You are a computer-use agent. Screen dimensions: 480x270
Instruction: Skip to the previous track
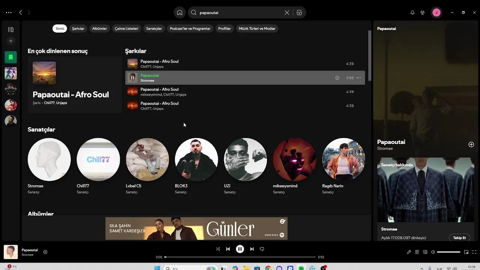pyautogui.click(x=228, y=249)
